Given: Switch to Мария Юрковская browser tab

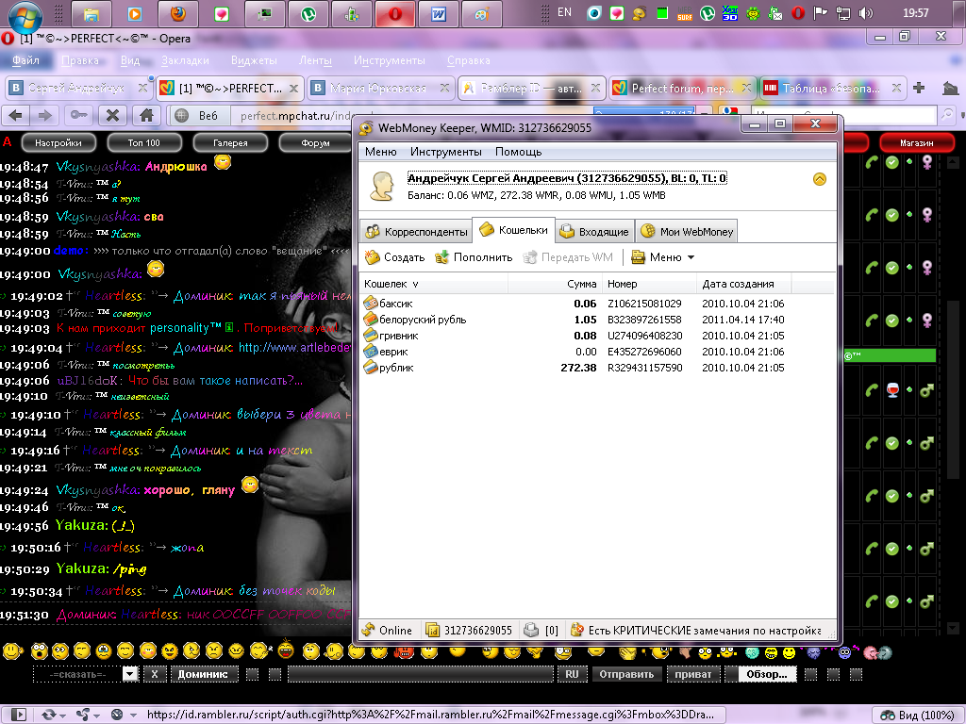Looking at the screenshot, I should [380, 88].
